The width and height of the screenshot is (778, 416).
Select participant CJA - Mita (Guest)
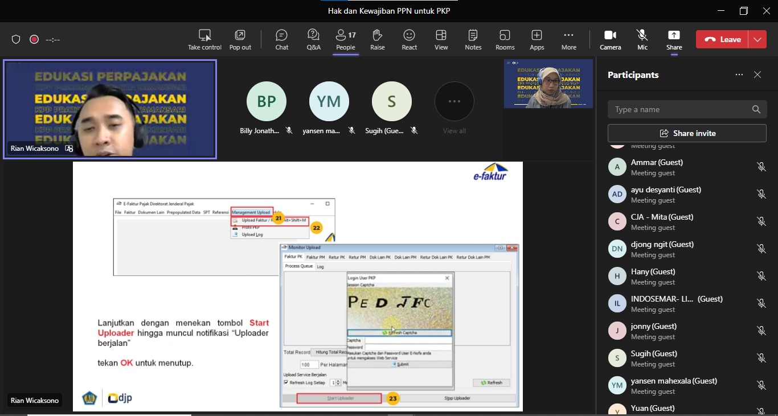[x=687, y=221]
